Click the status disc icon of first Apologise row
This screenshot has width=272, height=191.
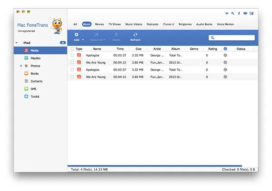pyautogui.click(x=225, y=55)
